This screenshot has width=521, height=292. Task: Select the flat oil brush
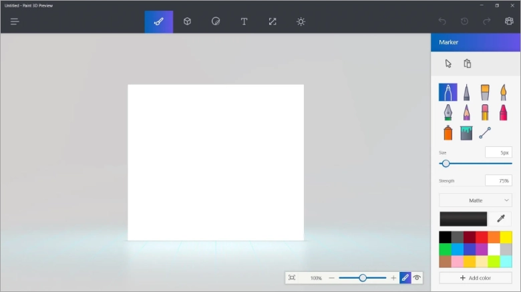[x=485, y=92]
